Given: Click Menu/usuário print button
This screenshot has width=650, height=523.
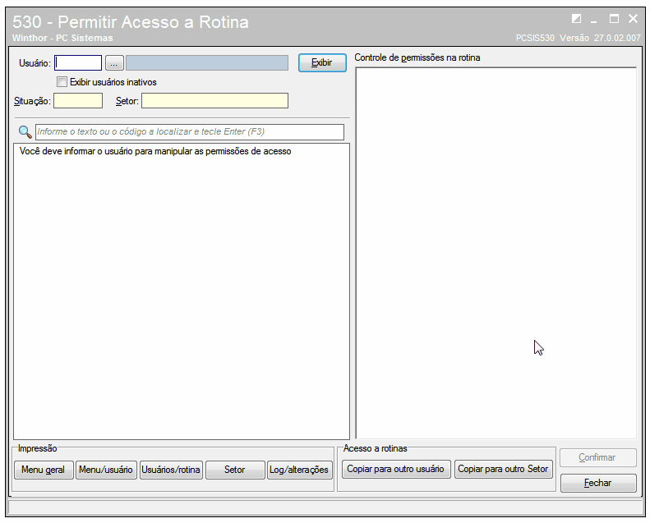Looking at the screenshot, I should coord(106,470).
